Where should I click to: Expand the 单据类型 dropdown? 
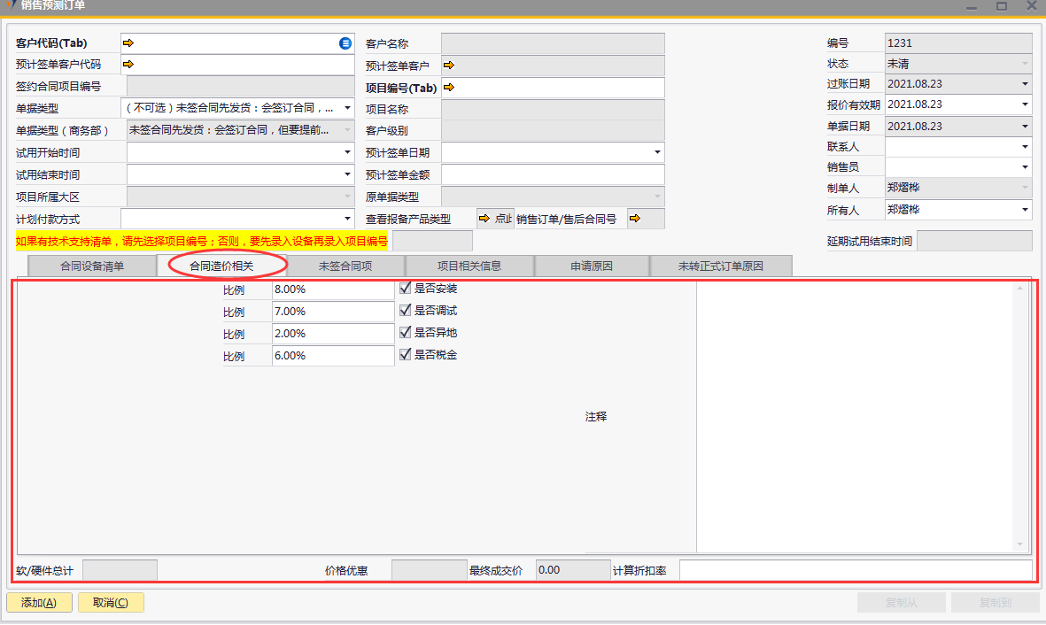347,109
